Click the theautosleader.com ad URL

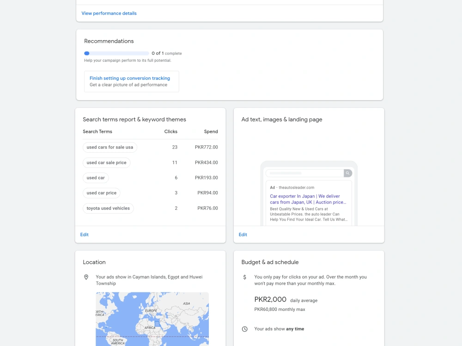(297, 187)
